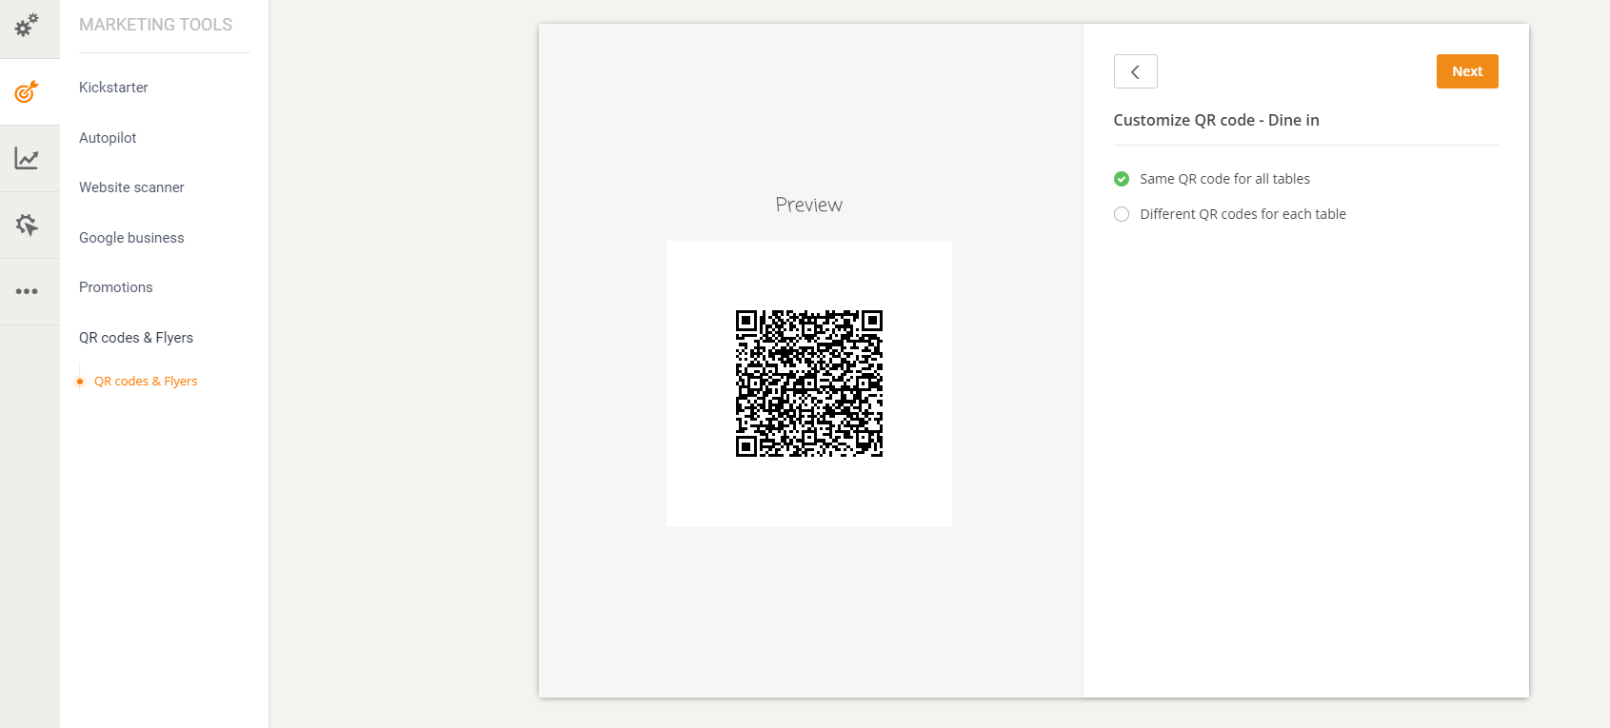Open the three-dots more icon
This screenshot has width=1610, height=728.
pos(27,291)
